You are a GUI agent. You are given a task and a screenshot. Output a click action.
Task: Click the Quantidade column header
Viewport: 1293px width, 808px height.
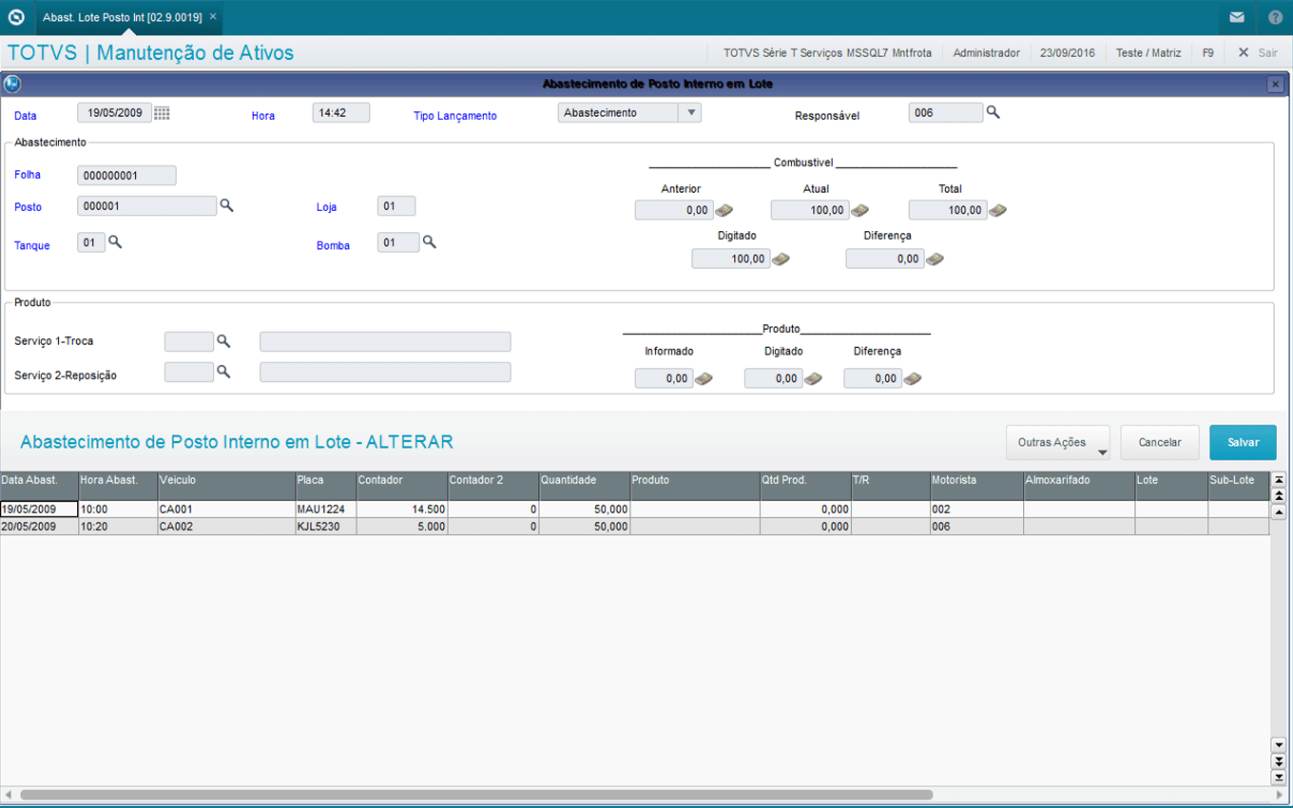pos(583,481)
